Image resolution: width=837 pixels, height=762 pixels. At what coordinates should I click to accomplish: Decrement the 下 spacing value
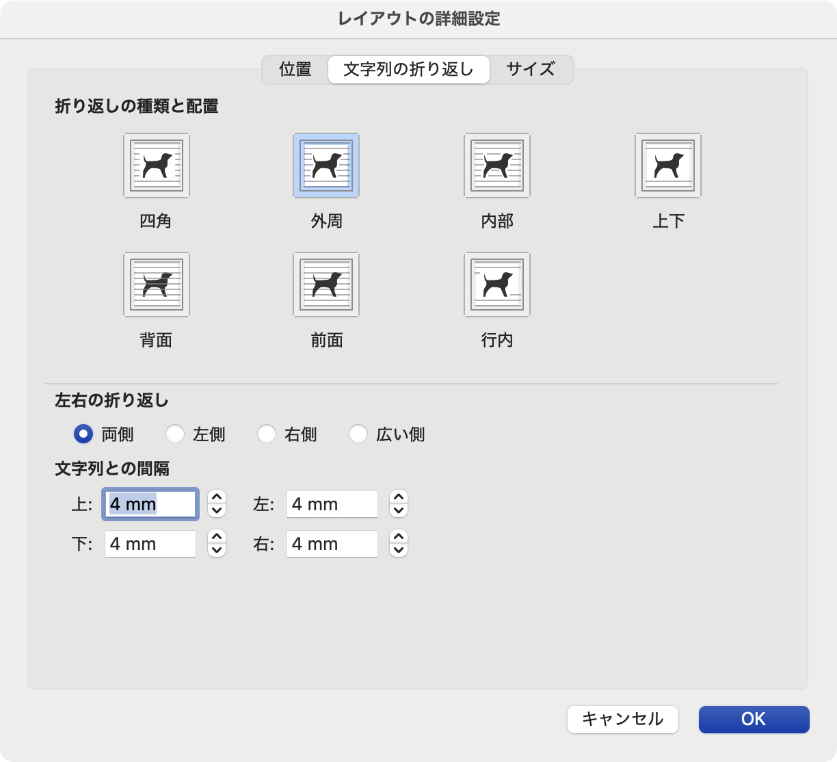coord(216,550)
